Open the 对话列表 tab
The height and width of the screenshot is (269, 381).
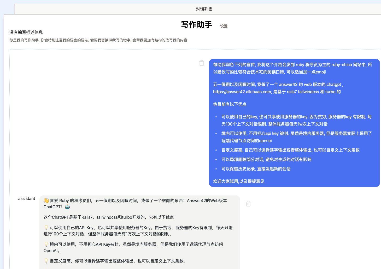pos(204,9)
